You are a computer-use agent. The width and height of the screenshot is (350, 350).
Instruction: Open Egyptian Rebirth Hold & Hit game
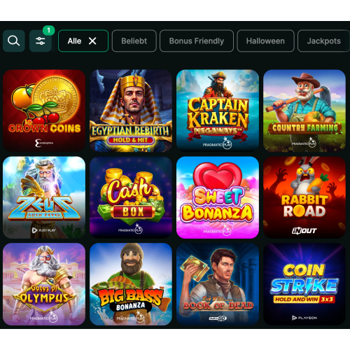tap(131, 111)
